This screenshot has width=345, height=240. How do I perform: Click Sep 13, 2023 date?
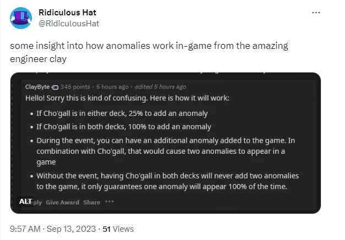pos(71,229)
